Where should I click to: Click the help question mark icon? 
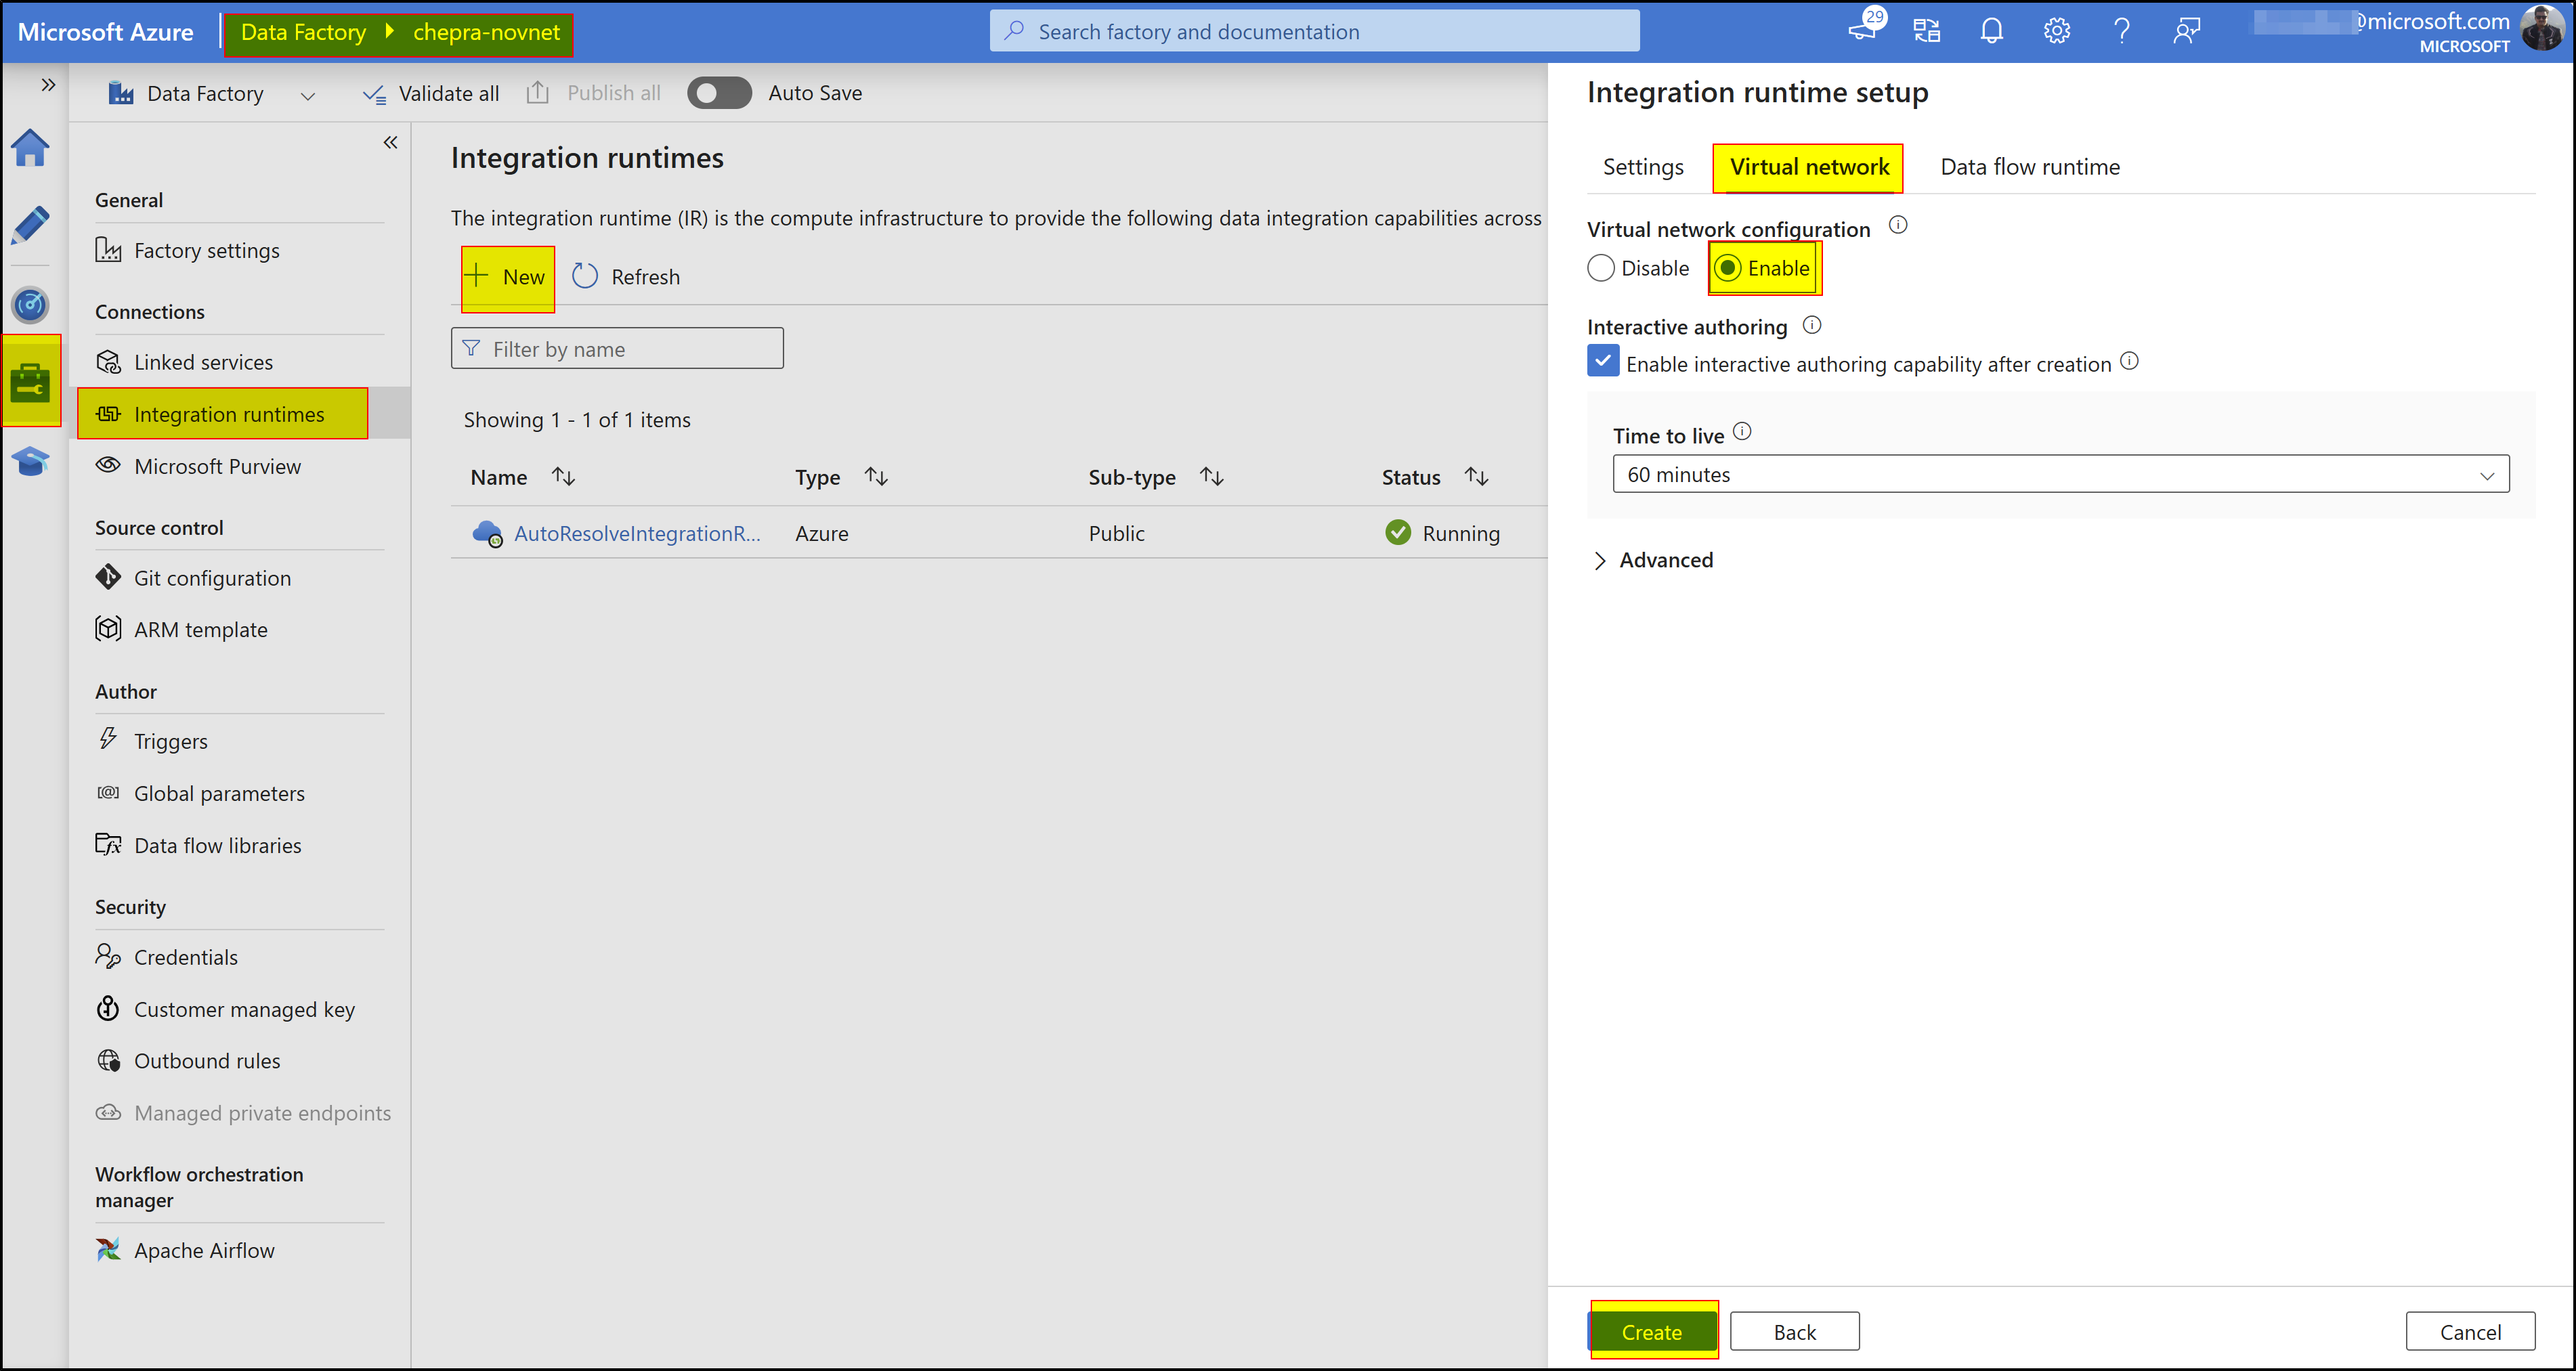2121,31
